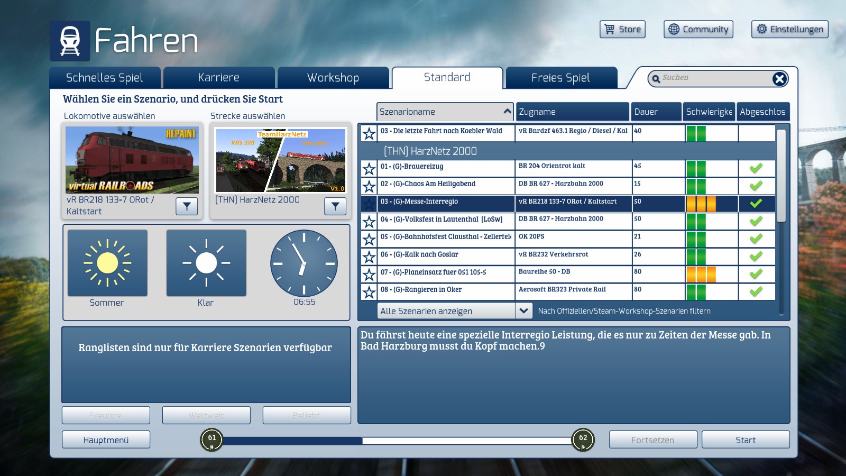Image resolution: width=846 pixels, height=476 pixels.
Task: Click the level 61 badge icon
Action: (x=212, y=440)
